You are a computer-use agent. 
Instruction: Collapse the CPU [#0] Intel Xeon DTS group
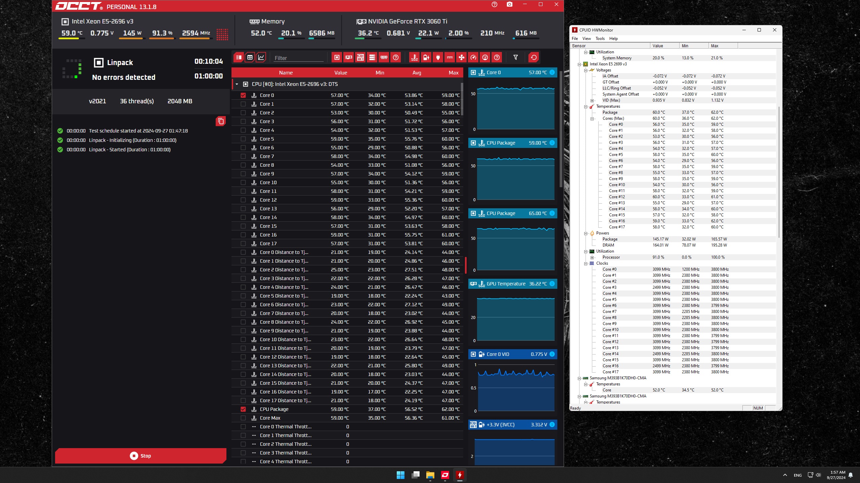237,84
